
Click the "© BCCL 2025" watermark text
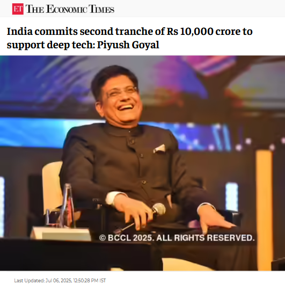pyautogui.click(x=126, y=238)
